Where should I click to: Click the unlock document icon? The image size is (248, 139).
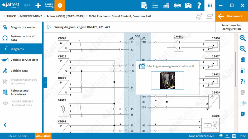pyautogui.click(x=243, y=71)
